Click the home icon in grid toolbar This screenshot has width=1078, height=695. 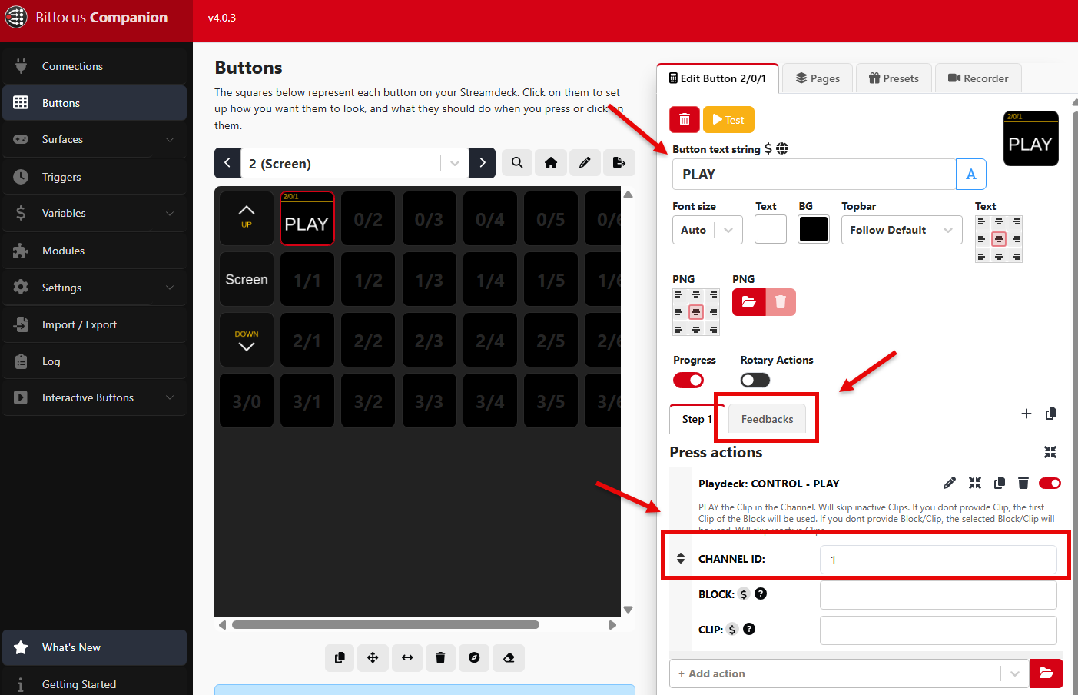coord(551,163)
